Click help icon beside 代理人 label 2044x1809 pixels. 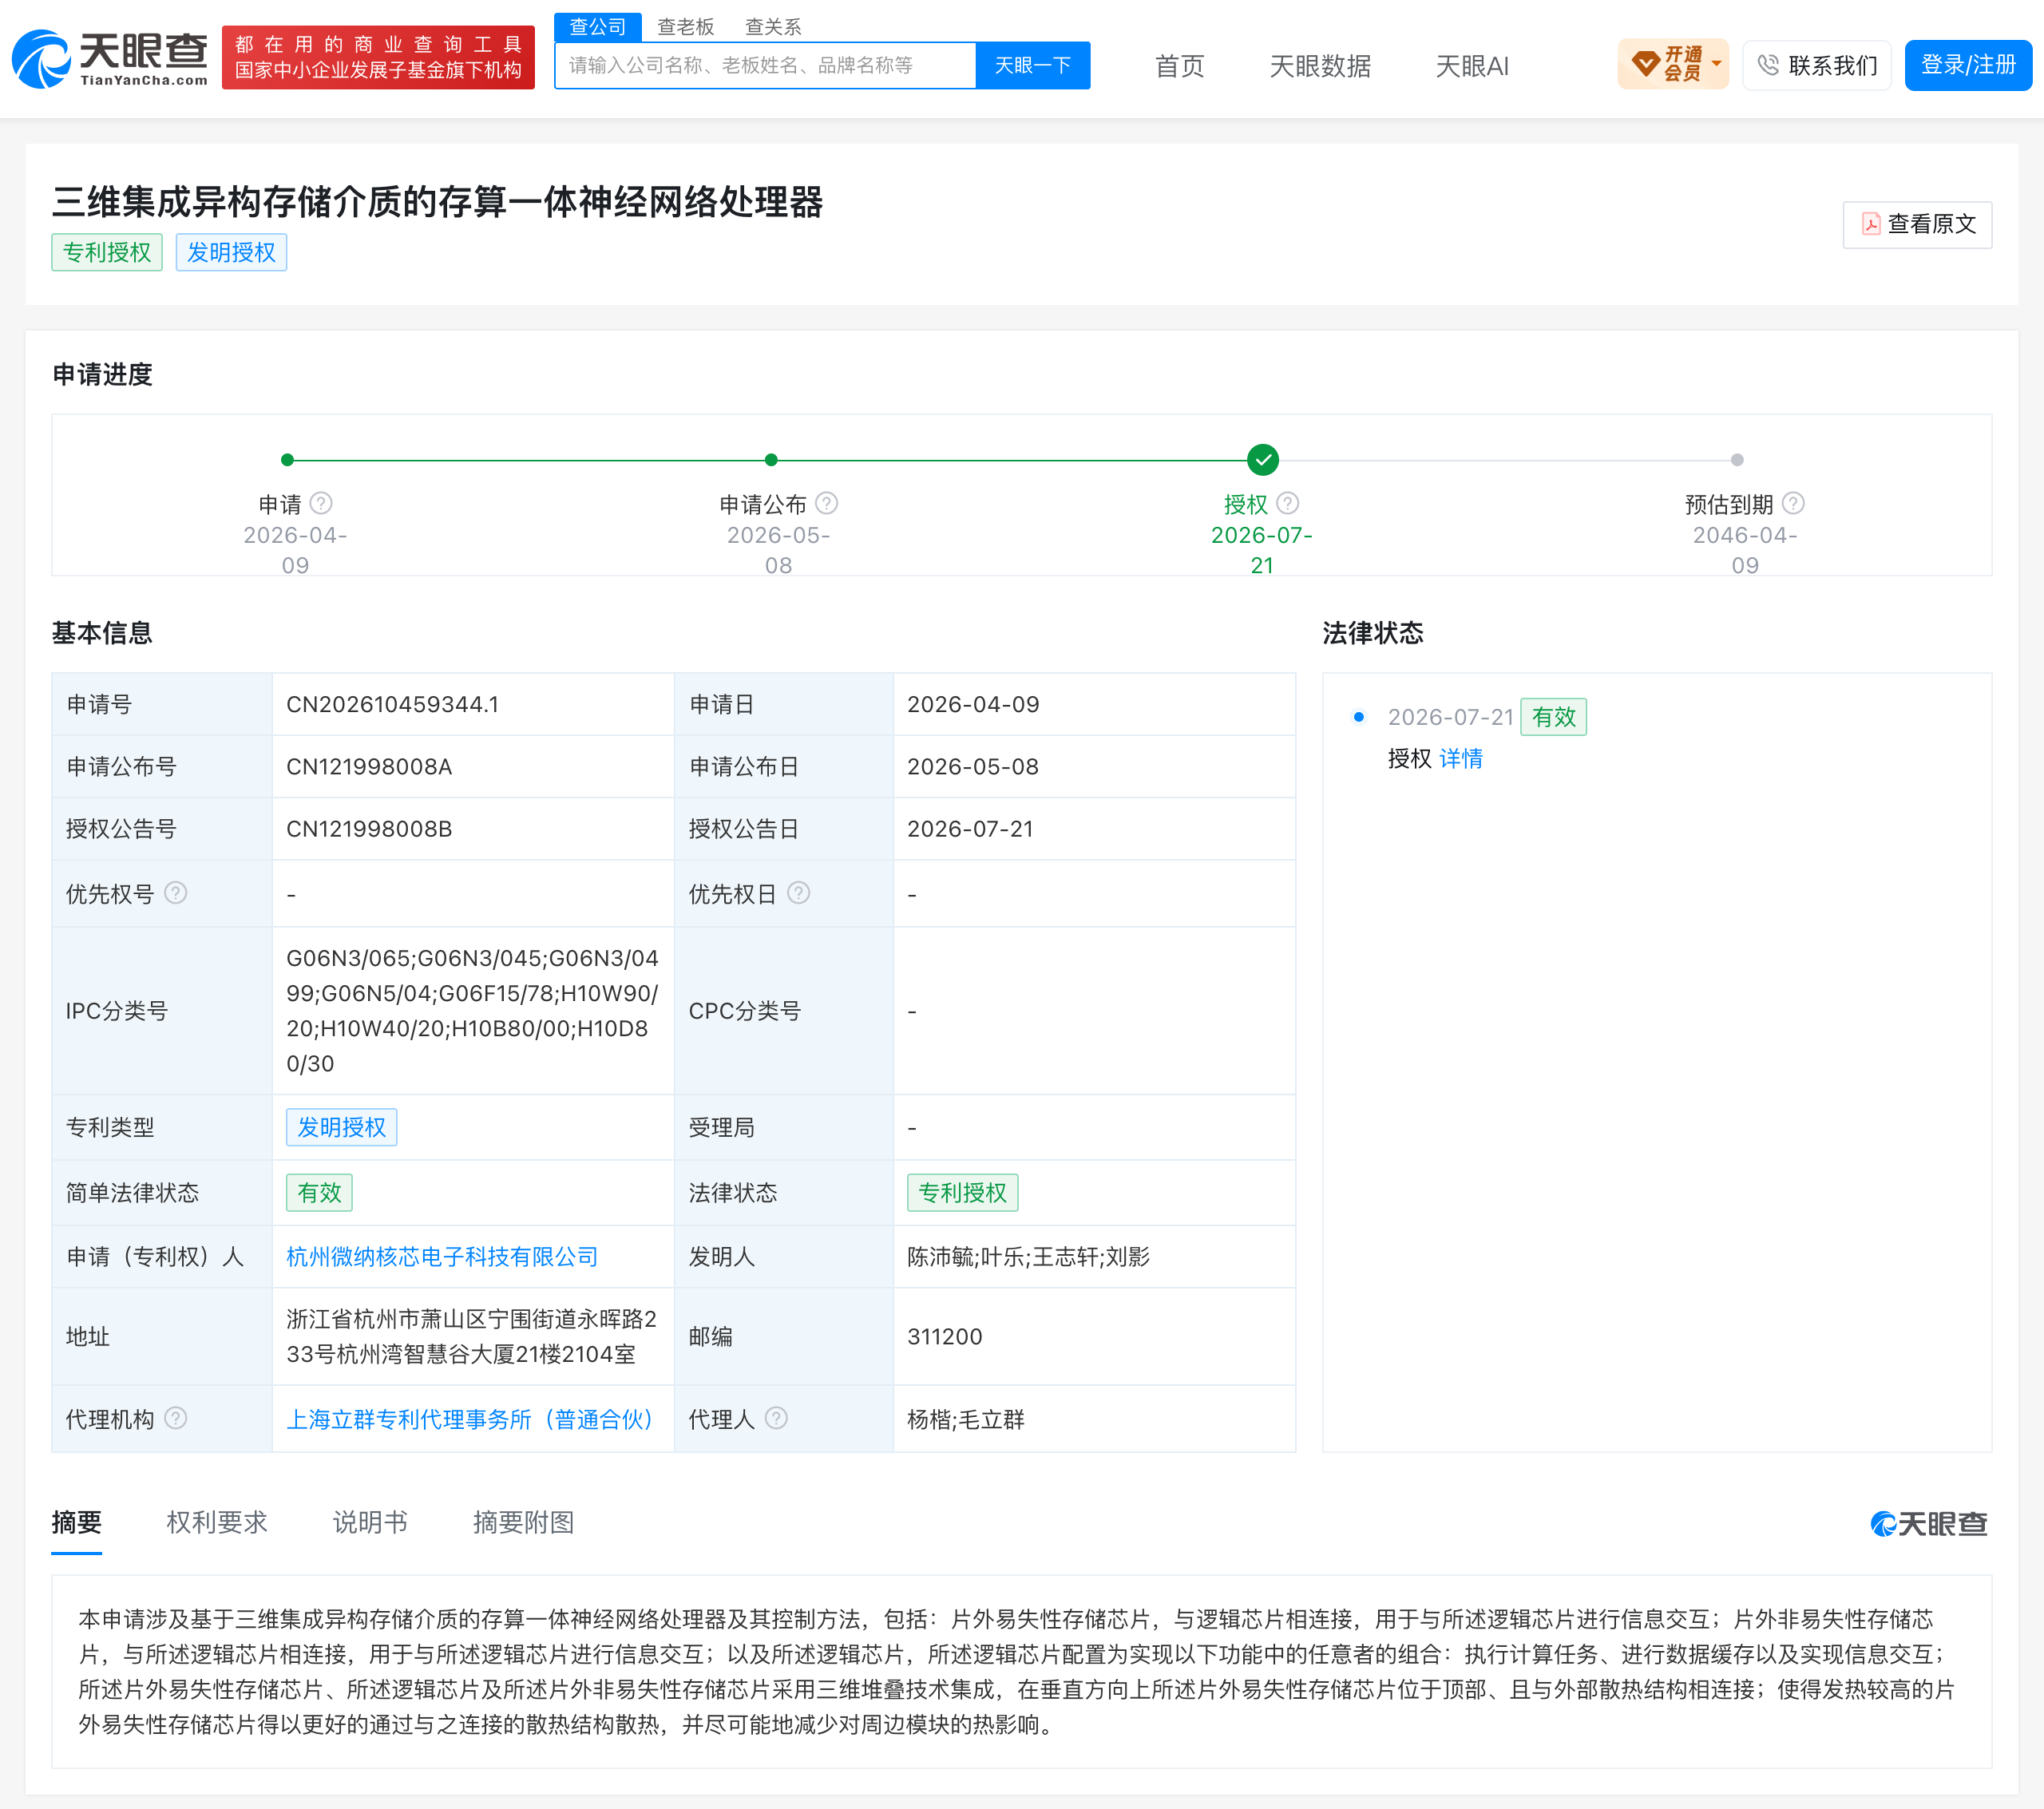(777, 1418)
